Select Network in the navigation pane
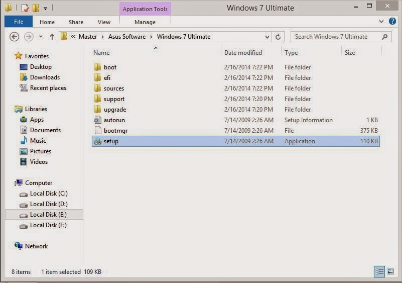Viewport: 402px width, 283px height. 36,246
